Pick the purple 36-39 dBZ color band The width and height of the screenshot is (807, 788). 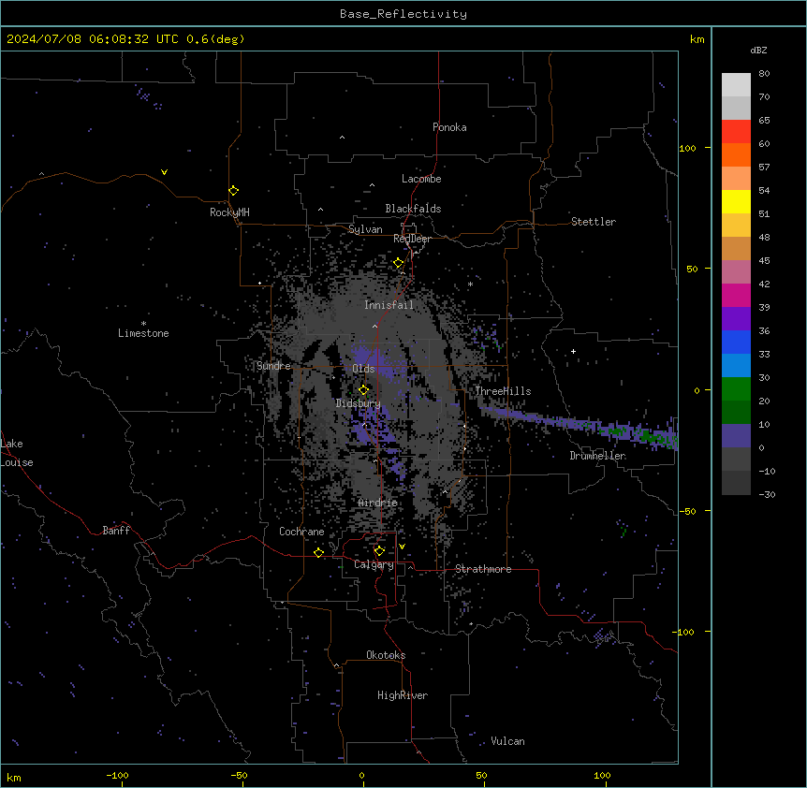point(736,319)
